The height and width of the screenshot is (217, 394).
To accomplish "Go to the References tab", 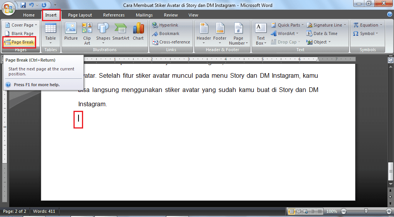I will (x=114, y=15).
